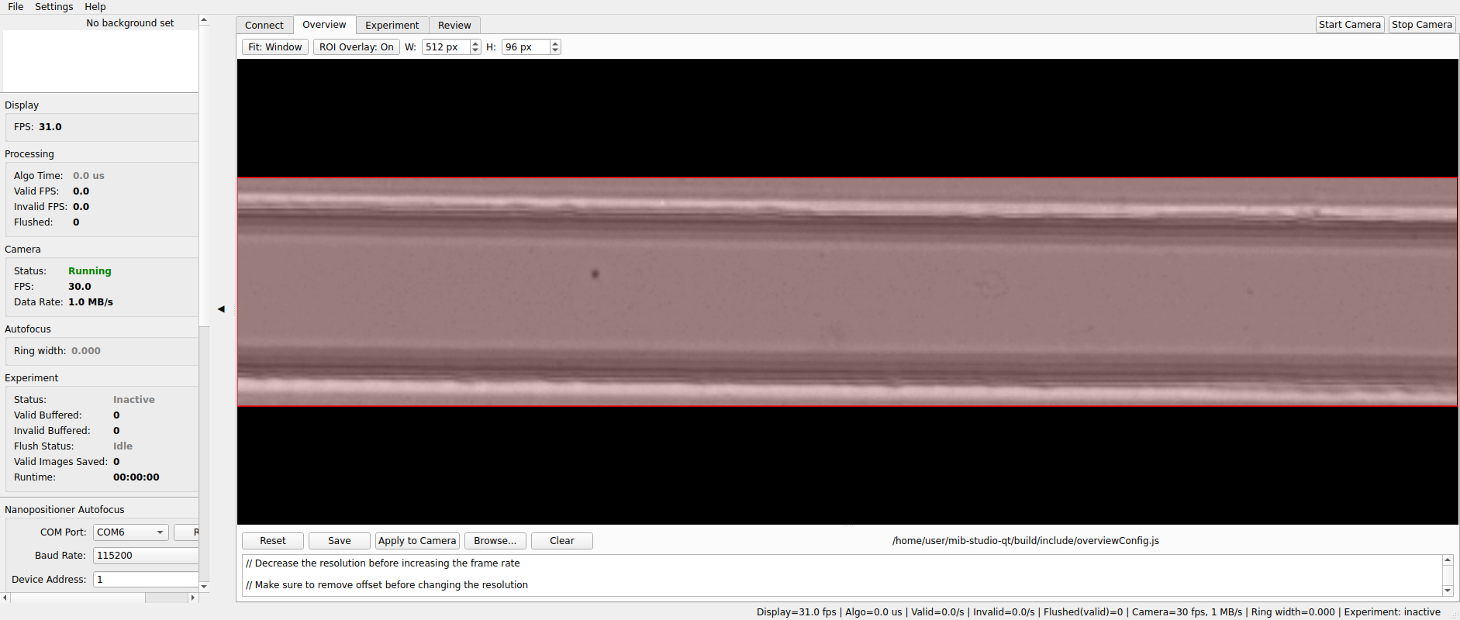Open the Review tab
The image size is (1460, 620).
(x=454, y=25)
